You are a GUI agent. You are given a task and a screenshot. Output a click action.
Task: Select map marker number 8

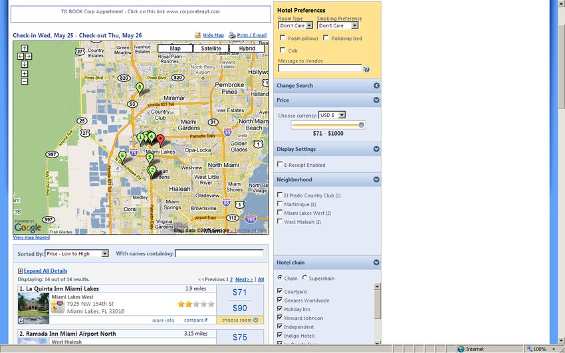[140, 88]
